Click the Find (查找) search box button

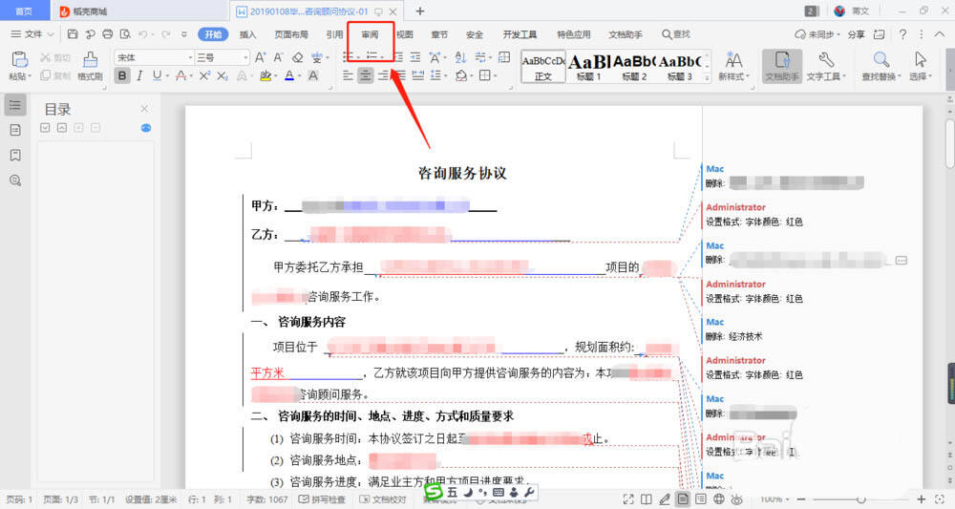[676, 34]
